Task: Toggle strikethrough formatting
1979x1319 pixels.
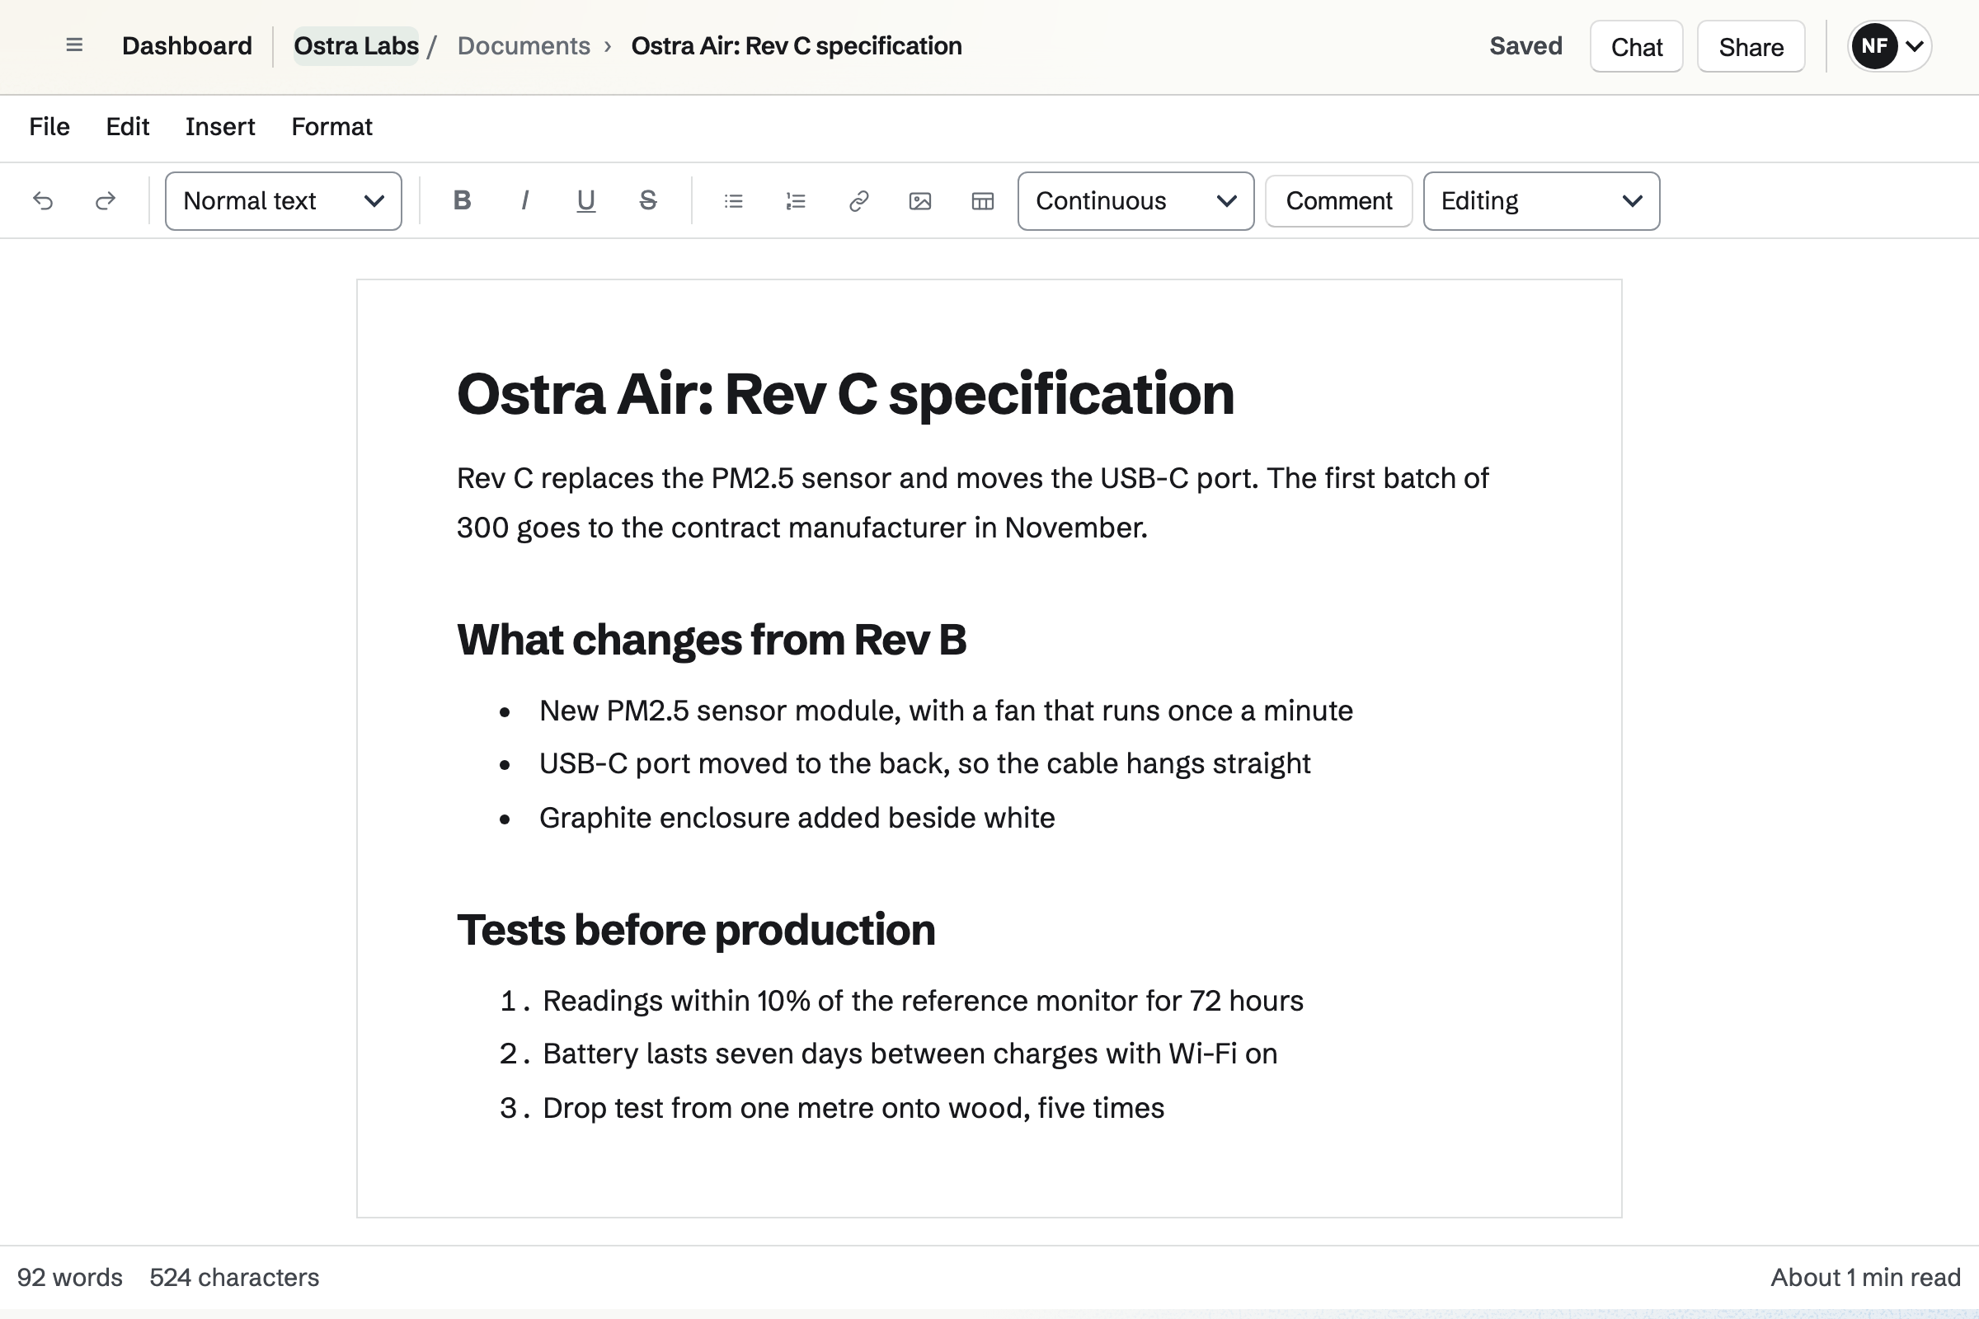Action: (x=648, y=201)
